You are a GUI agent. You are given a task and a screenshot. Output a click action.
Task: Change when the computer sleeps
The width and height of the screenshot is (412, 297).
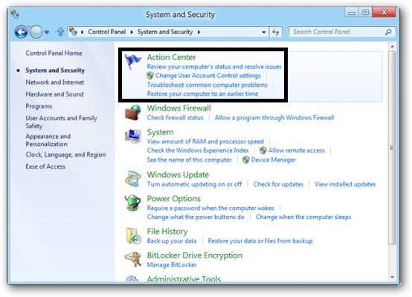[303, 217]
